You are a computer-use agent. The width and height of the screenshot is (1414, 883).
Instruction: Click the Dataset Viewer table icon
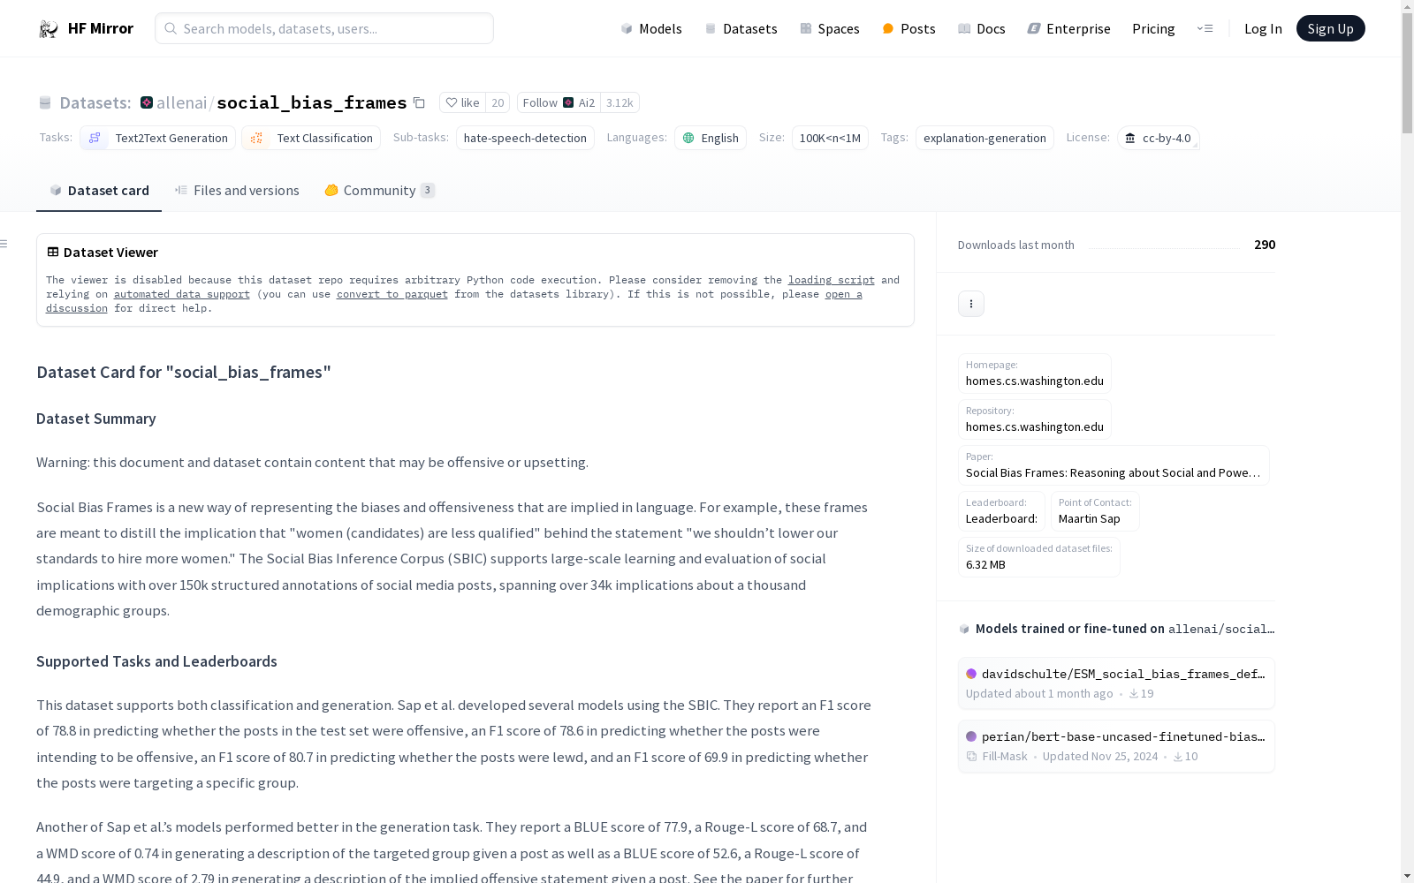click(x=53, y=252)
